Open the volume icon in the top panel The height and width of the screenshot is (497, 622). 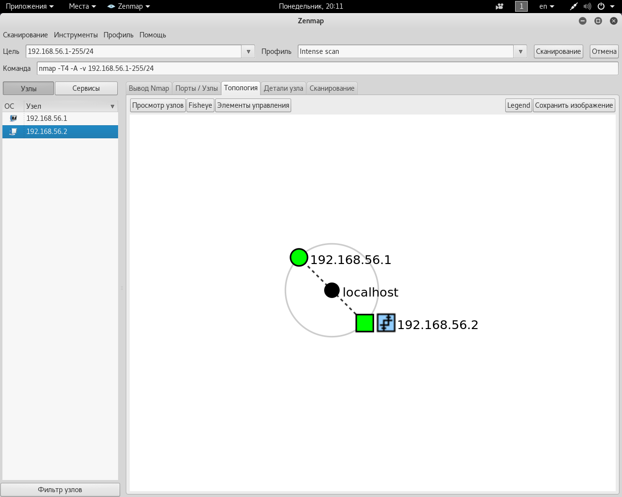tap(587, 6)
